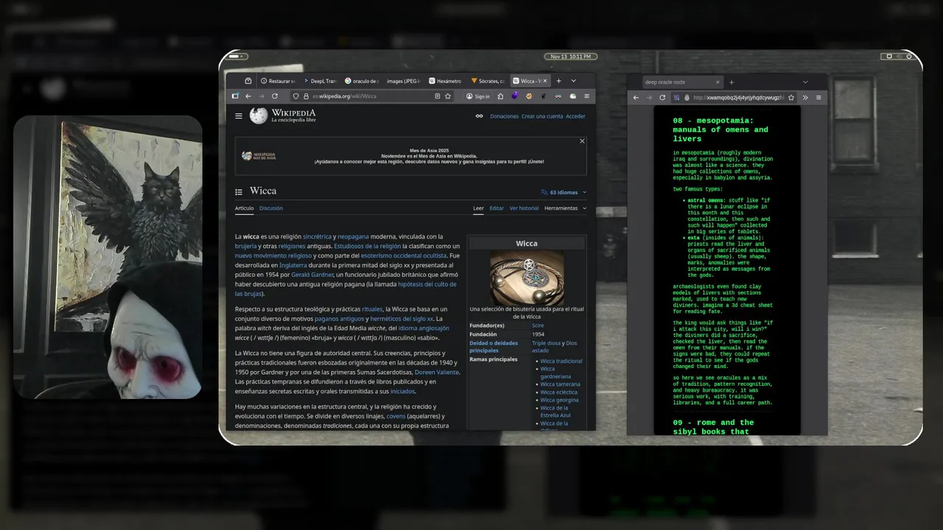Open Firefox View icon left of the tabs
The height and width of the screenshot is (530, 943).
click(x=248, y=81)
